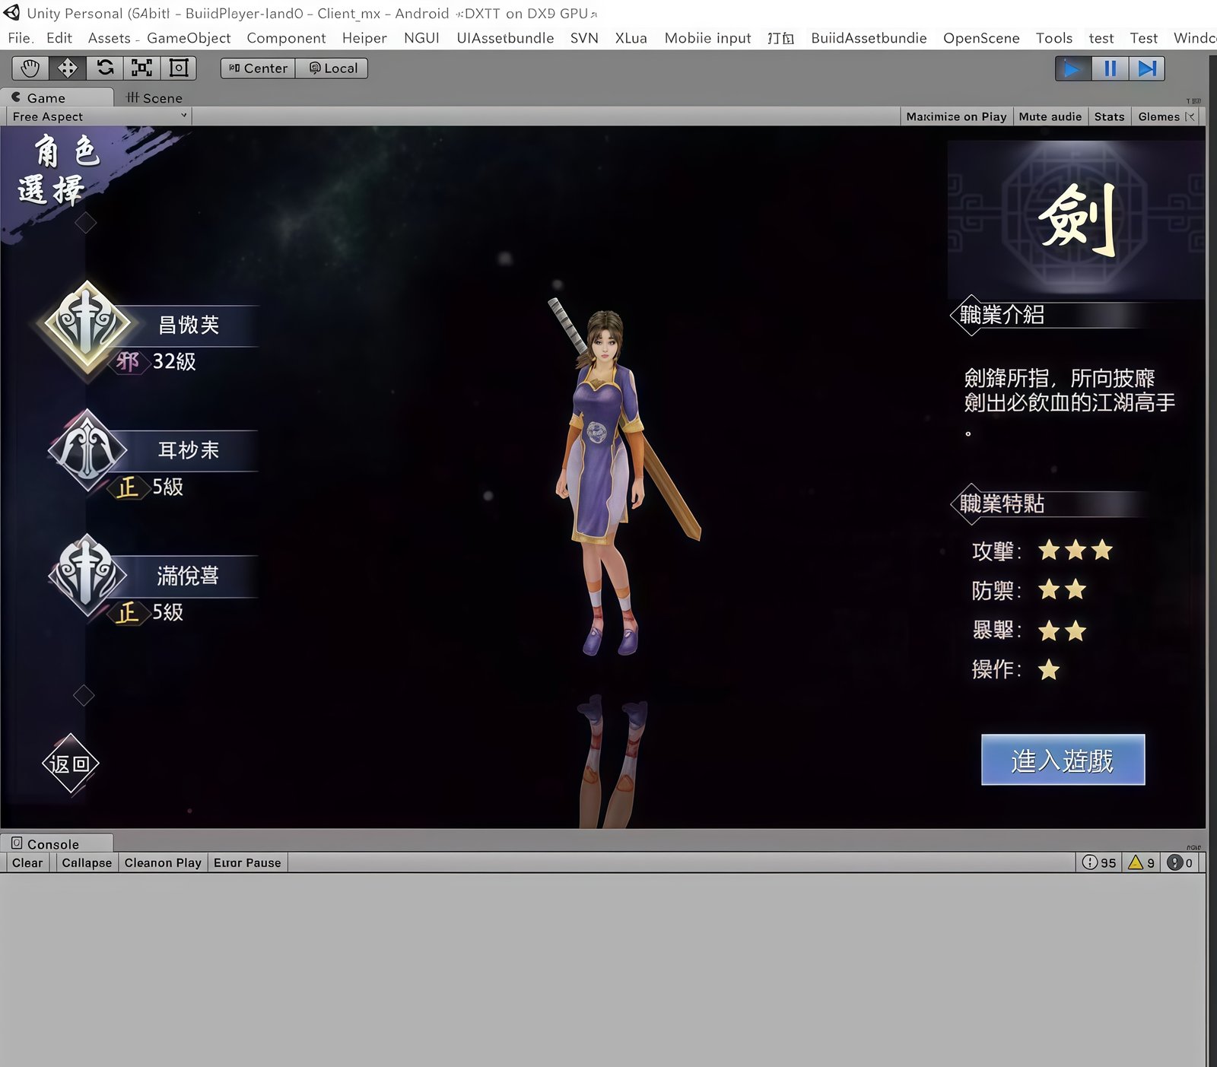This screenshot has height=1067, width=1217.
Task: Switch to the Scene tab
Action: (154, 98)
